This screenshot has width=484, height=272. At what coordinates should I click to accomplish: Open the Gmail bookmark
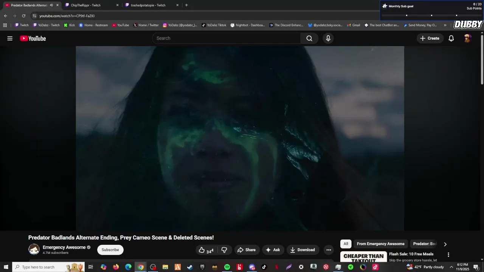tap(354, 25)
